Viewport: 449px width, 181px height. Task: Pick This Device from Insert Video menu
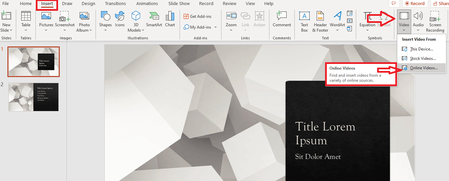click(421, 49)
